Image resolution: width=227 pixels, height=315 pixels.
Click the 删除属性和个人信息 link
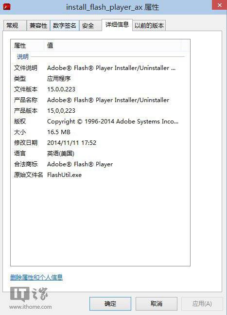pyautogui.click(x=36, y=278)
